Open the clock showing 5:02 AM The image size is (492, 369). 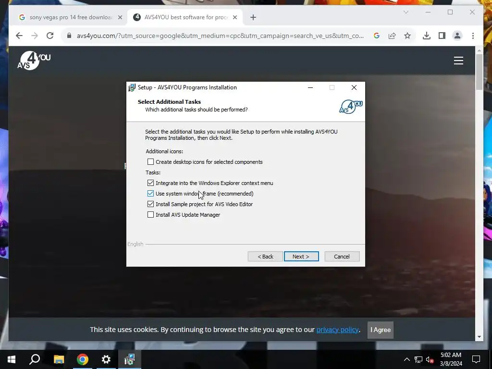point(451,359)
